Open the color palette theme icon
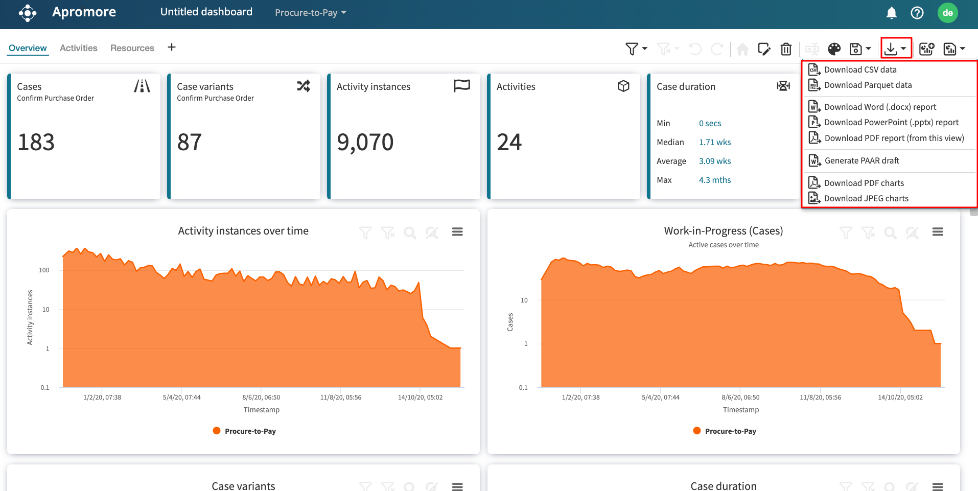Image resolution: width=978 pixels, height=491 pixels. point(834,49)
